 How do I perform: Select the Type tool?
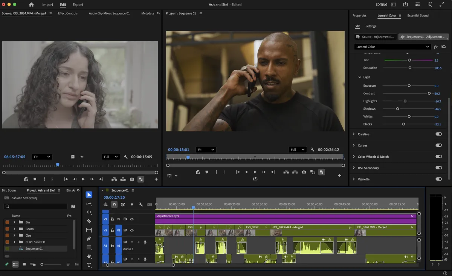click(89, 265)
